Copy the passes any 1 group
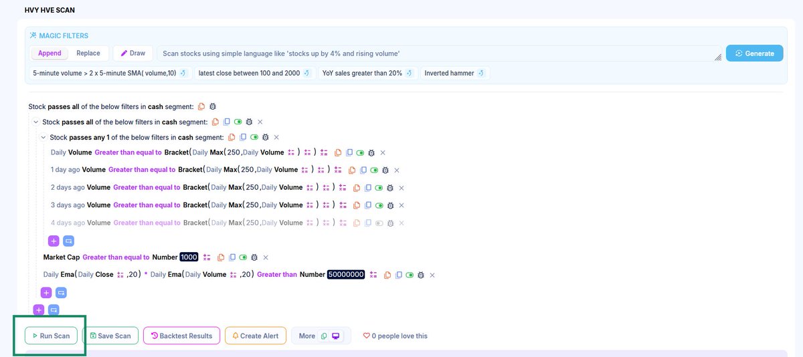 coord(231,138)
